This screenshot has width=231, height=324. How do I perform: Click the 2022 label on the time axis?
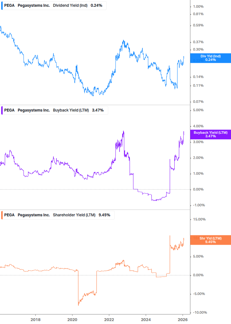(x=109, y=320)
